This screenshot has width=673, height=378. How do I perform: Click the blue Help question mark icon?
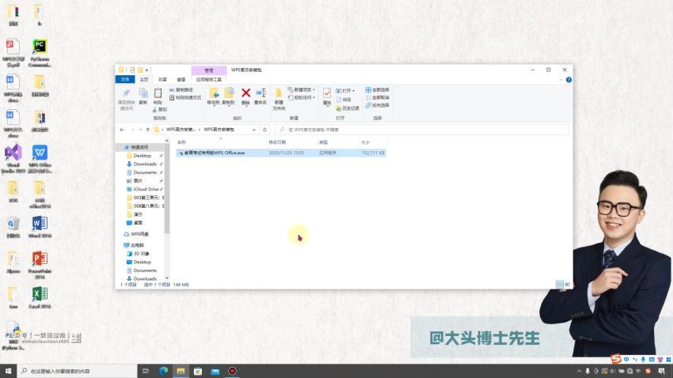[568, 80]
